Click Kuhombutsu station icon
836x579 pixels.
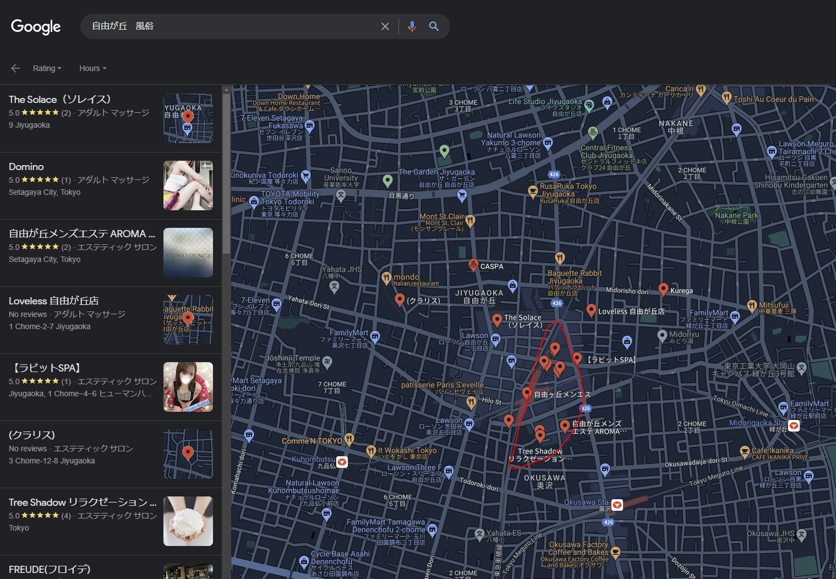click(x=342, y=462)
